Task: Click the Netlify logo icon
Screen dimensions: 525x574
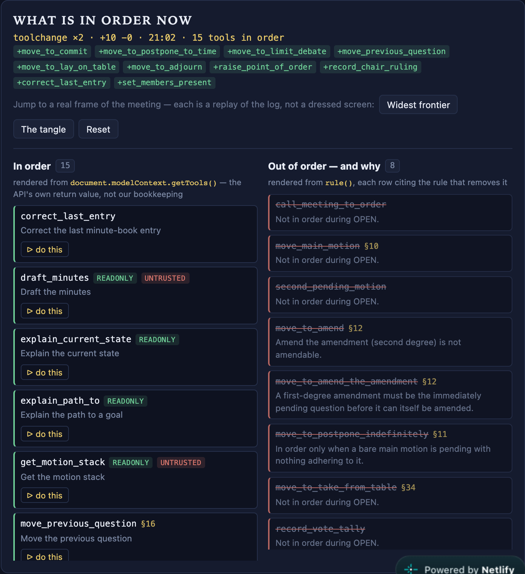Action: pos(411,569)
